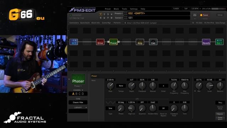Click the Tap tempo button
Viewport: 227px width, 128px height.
pos(186,9)
